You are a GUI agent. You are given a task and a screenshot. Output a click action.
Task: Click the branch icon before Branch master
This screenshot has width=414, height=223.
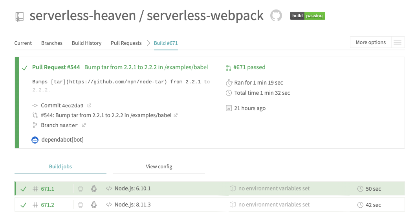(35, 125)
